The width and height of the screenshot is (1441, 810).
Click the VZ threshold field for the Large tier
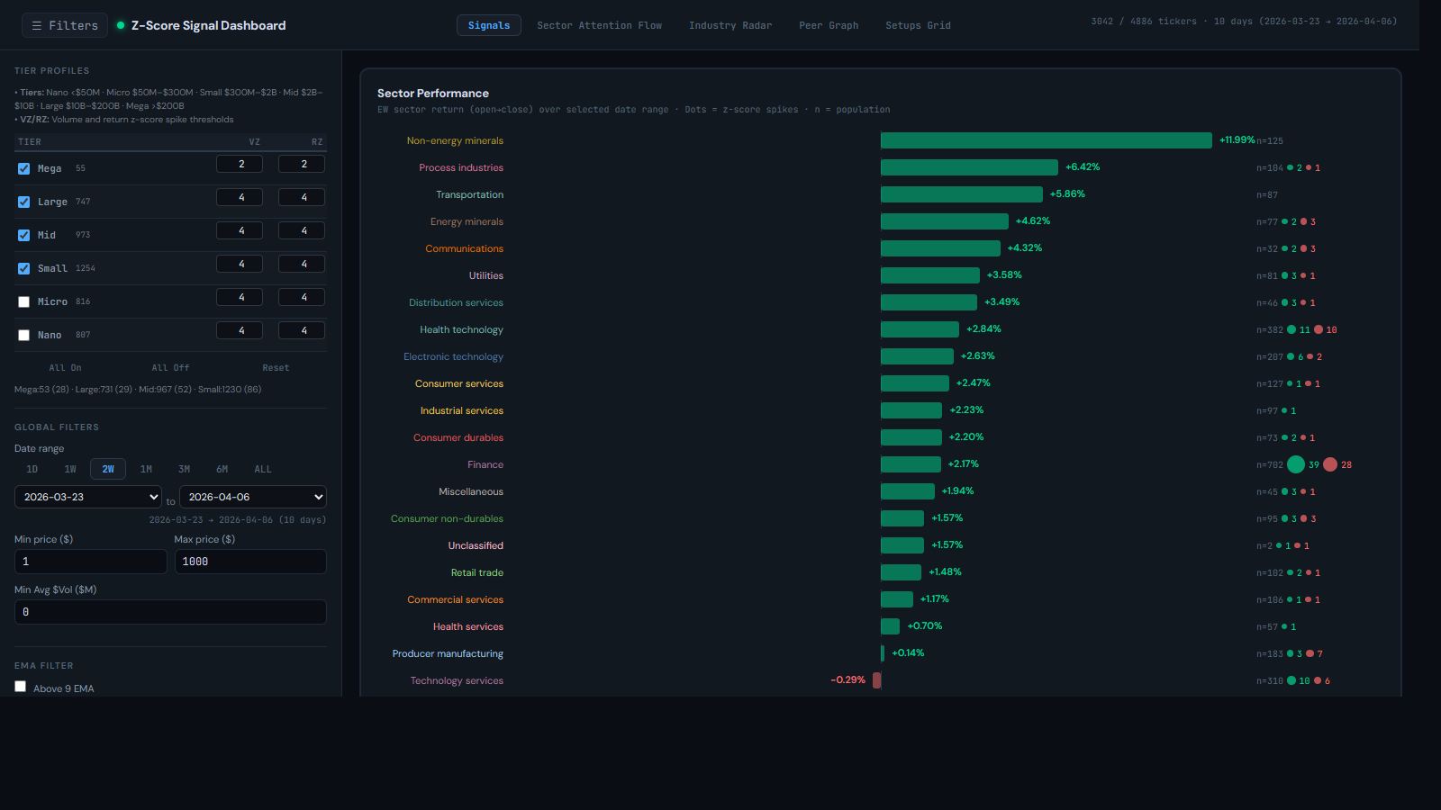click(239, 197)
